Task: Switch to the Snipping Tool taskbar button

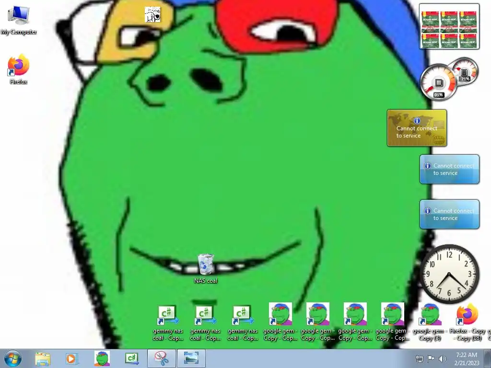Action: [162, 358]
